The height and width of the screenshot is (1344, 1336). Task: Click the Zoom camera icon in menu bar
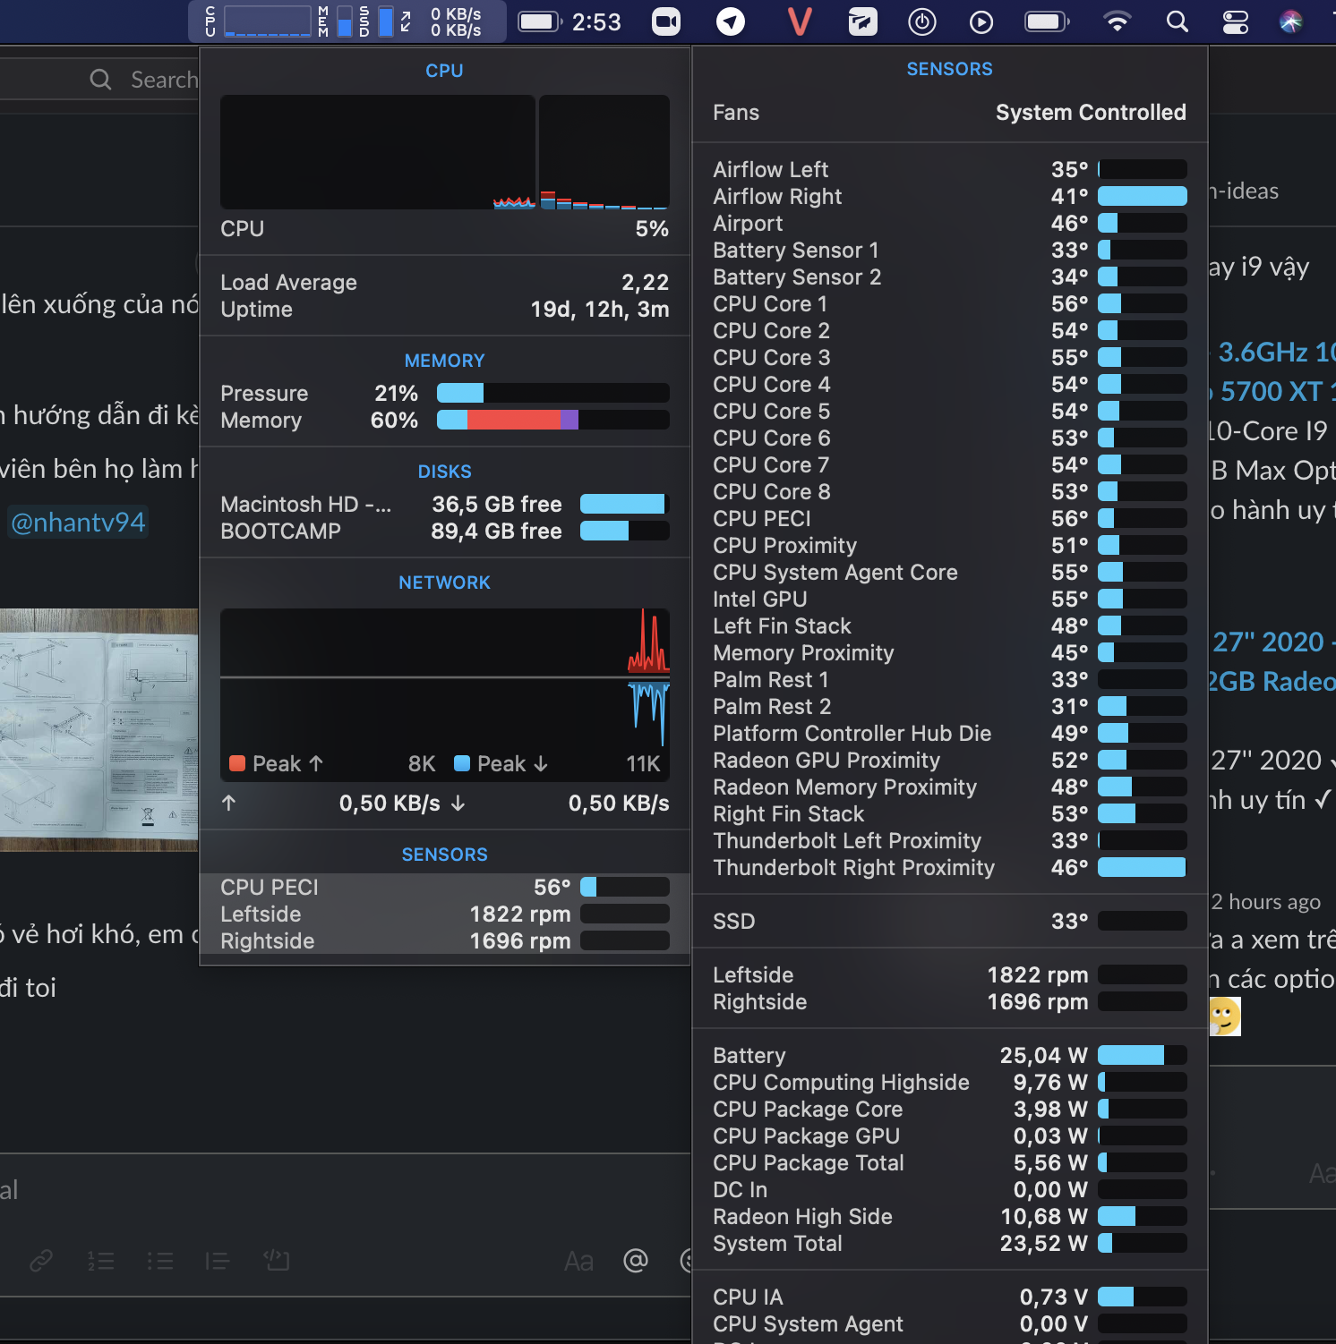click(665, 21)
